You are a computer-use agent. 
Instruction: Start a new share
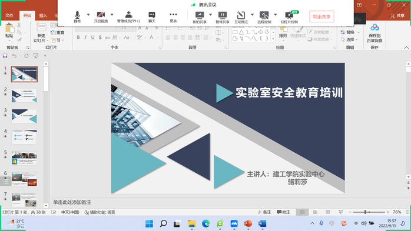click(200, 17)
